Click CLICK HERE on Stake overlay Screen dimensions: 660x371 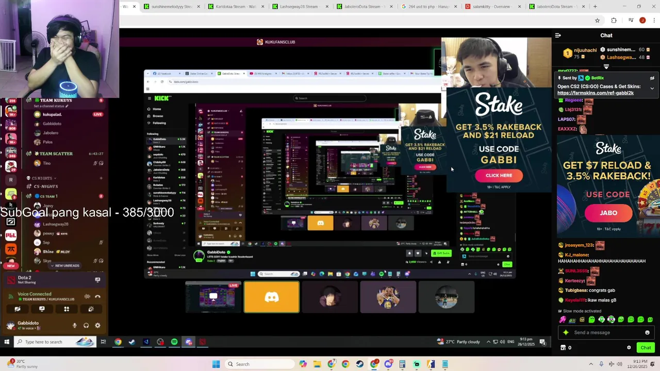click(x=499, y=176)
